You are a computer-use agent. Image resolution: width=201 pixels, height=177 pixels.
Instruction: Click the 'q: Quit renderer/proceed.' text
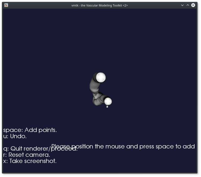coord(40,149)
